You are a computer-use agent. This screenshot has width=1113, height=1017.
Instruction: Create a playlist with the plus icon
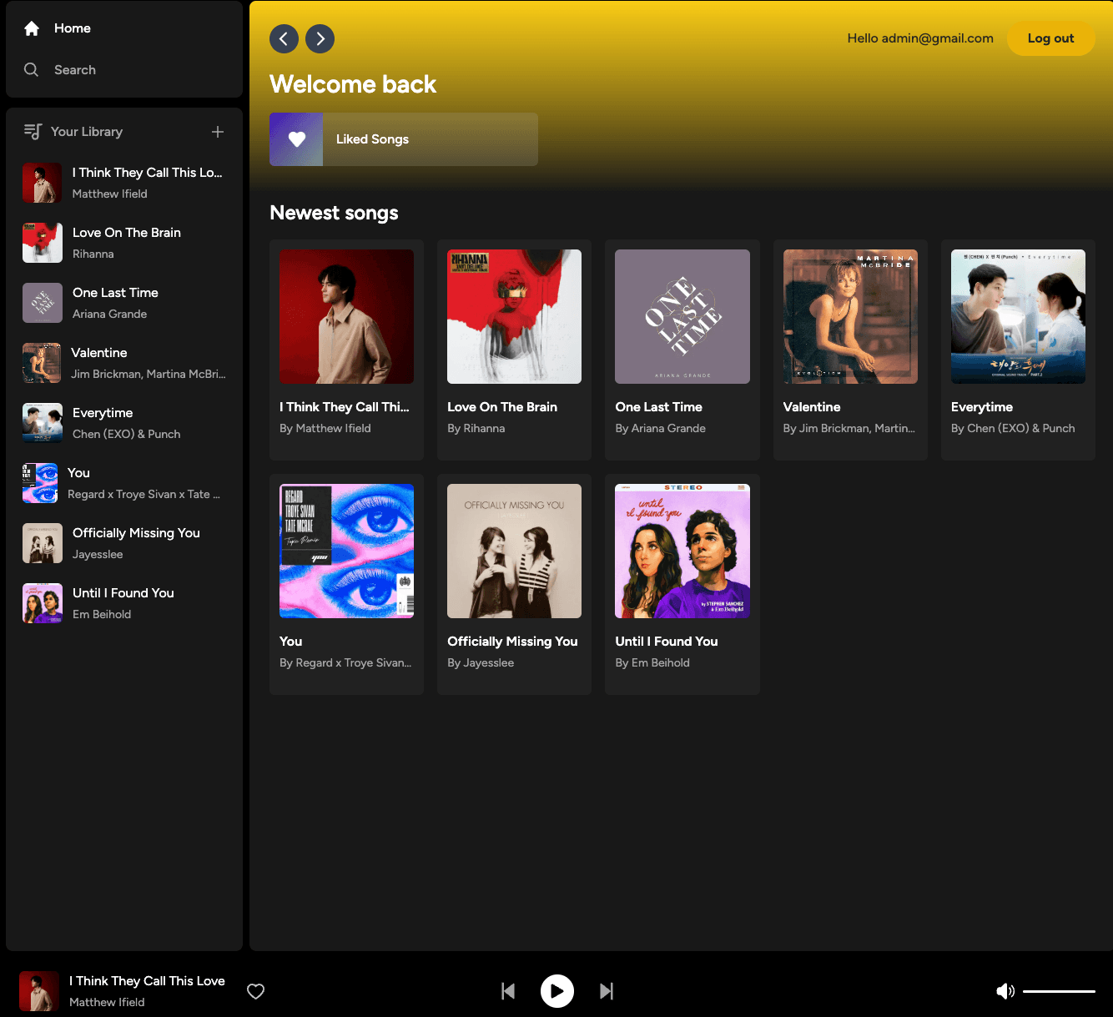coord(217,132)
